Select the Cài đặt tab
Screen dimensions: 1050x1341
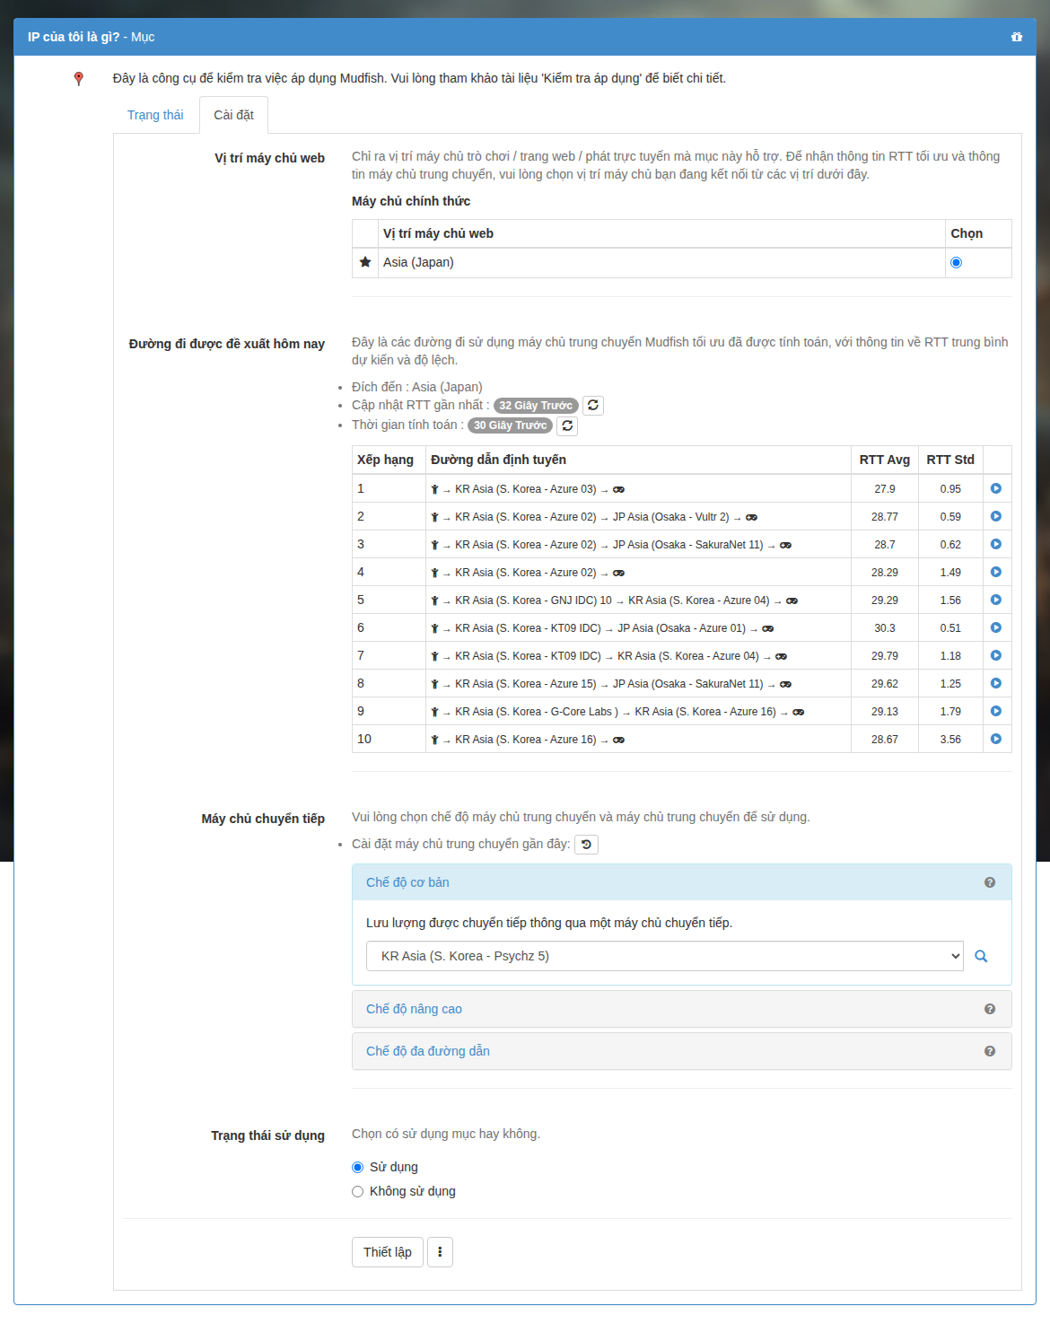pyautogui.click(x=233, y=115)
